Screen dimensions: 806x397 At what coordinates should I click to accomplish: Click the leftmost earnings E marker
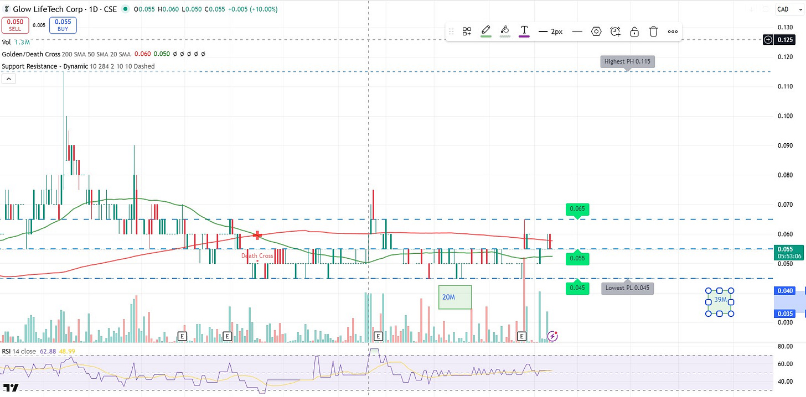[x=182, y=336]
